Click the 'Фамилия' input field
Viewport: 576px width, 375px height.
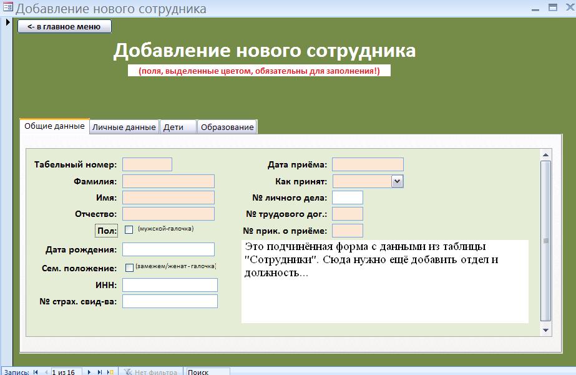[168, 181]
